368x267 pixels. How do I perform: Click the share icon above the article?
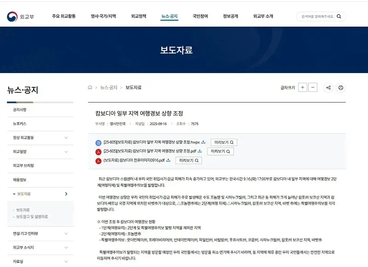click(x=328, y=87)
